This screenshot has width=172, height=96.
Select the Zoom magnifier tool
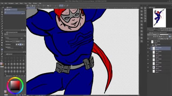[2, 10]
